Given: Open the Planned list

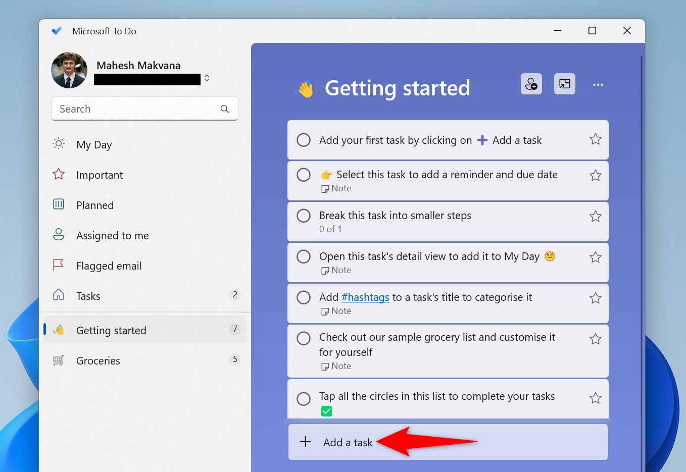Looking at the screenshot, I should [145, 205].
